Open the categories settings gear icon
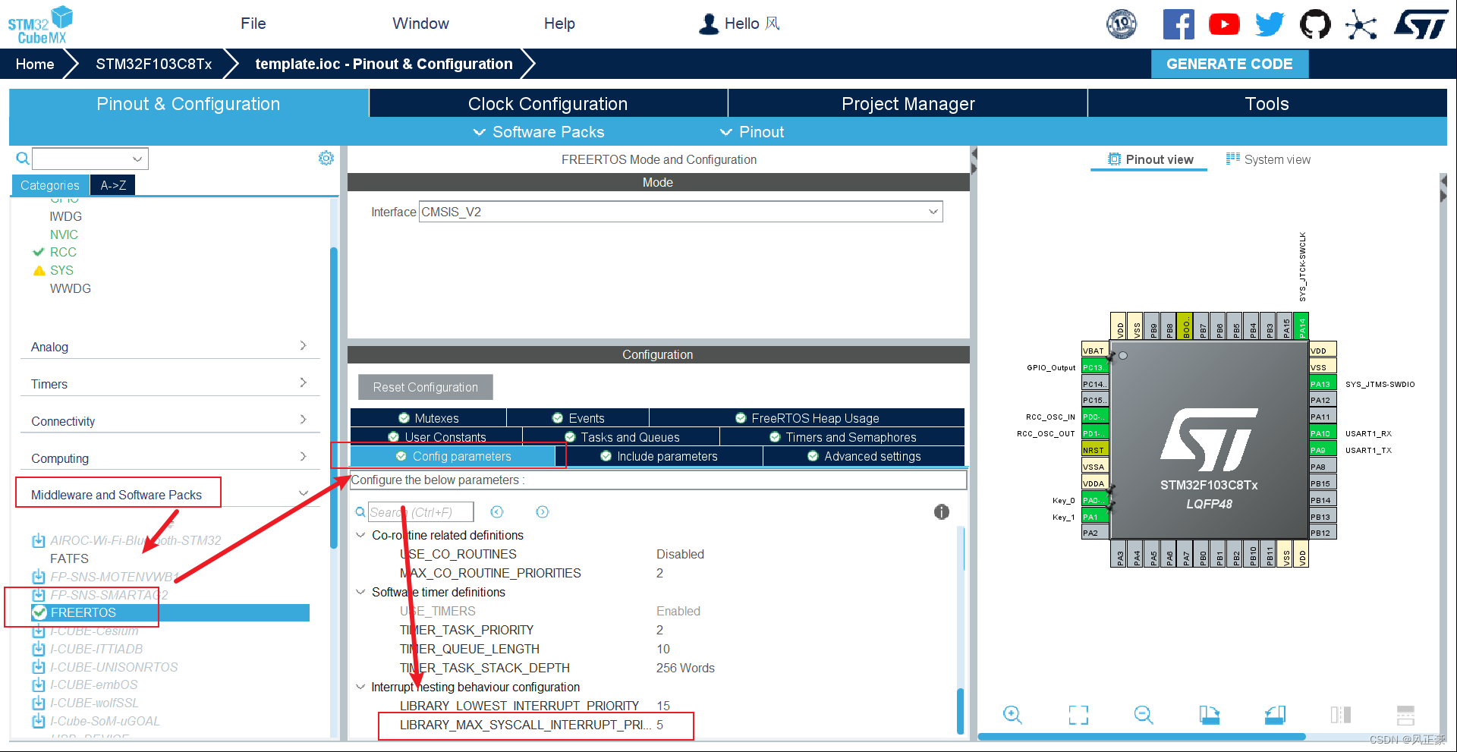 pyautogui.click(x=326, y=158)
